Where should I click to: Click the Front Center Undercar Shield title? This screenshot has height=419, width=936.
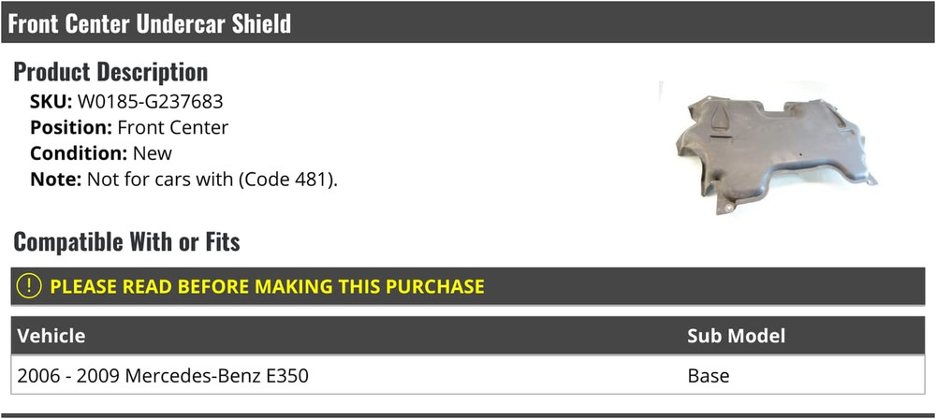(150, 23)
